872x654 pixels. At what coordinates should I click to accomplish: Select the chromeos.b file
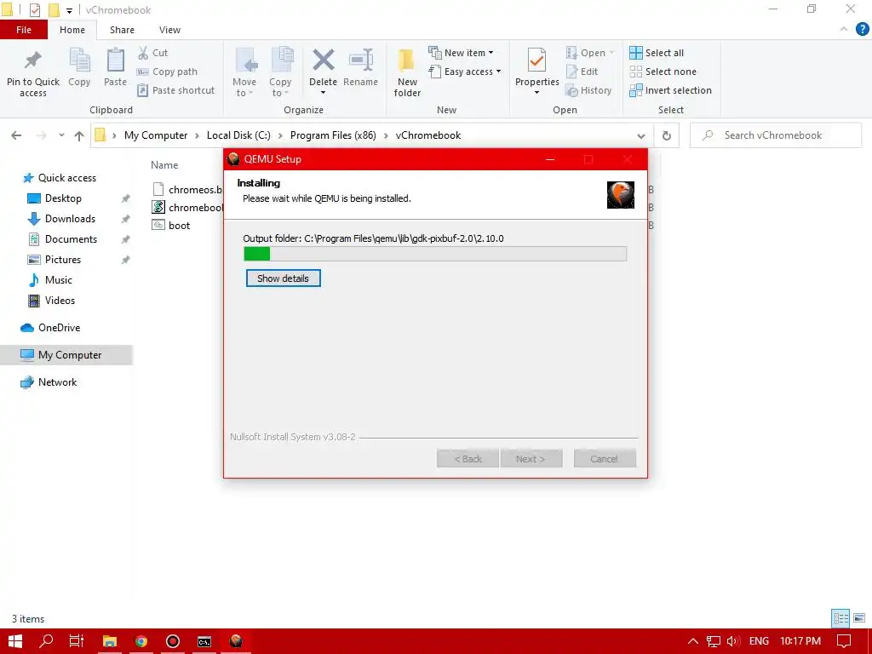tap(186, 190)
